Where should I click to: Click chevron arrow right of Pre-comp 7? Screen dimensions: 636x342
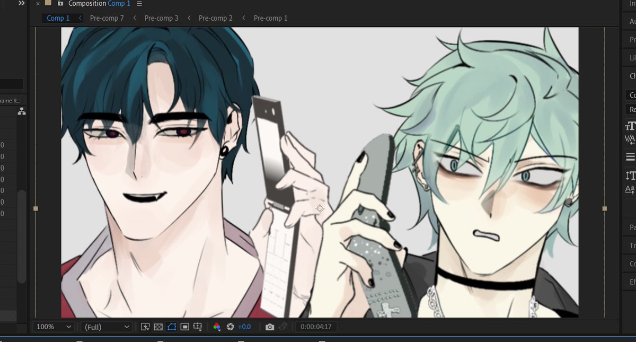click(x=135, y=18)
